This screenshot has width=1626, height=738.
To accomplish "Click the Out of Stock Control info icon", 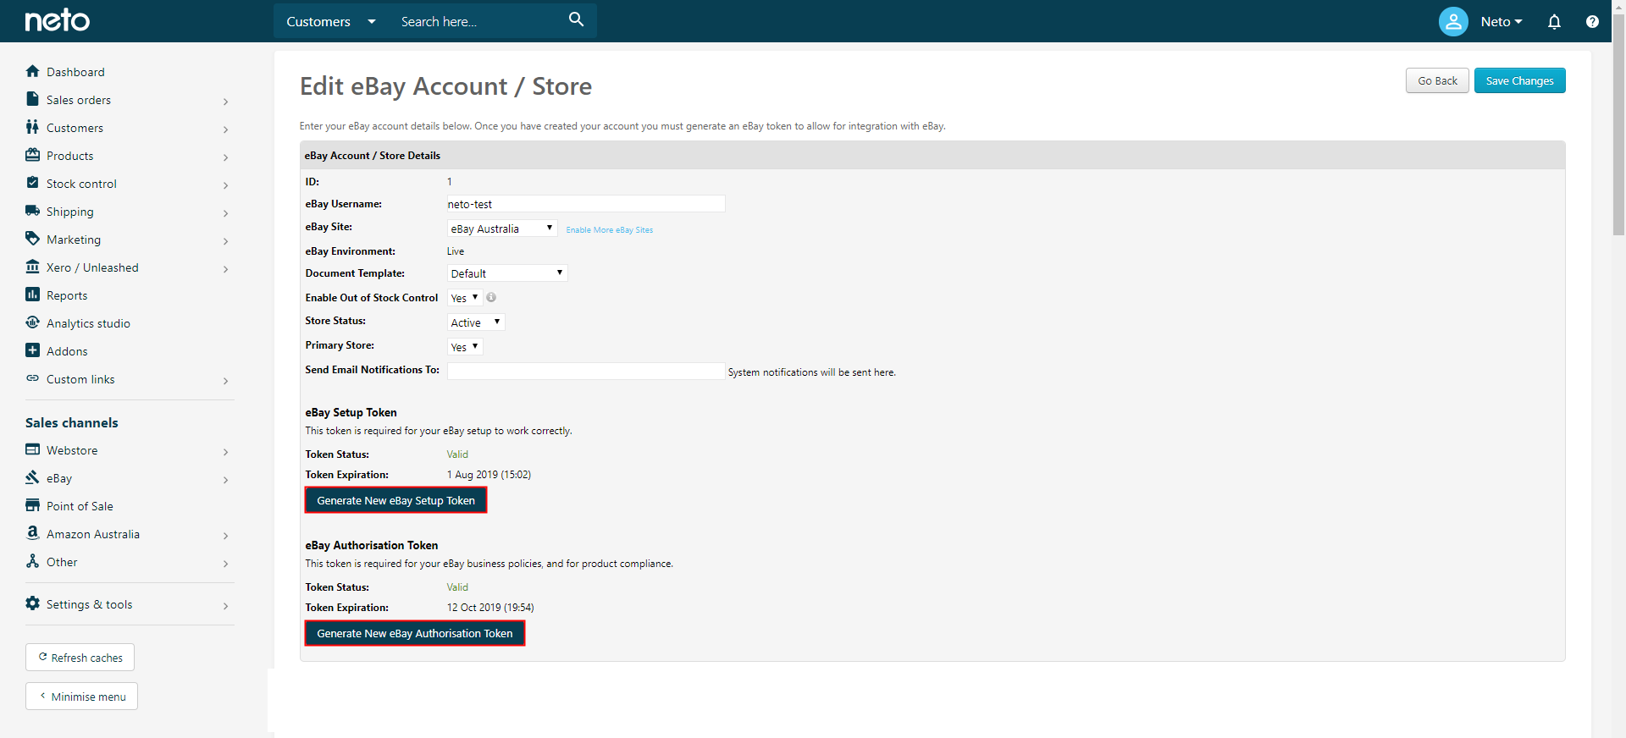I will point(491,298).
